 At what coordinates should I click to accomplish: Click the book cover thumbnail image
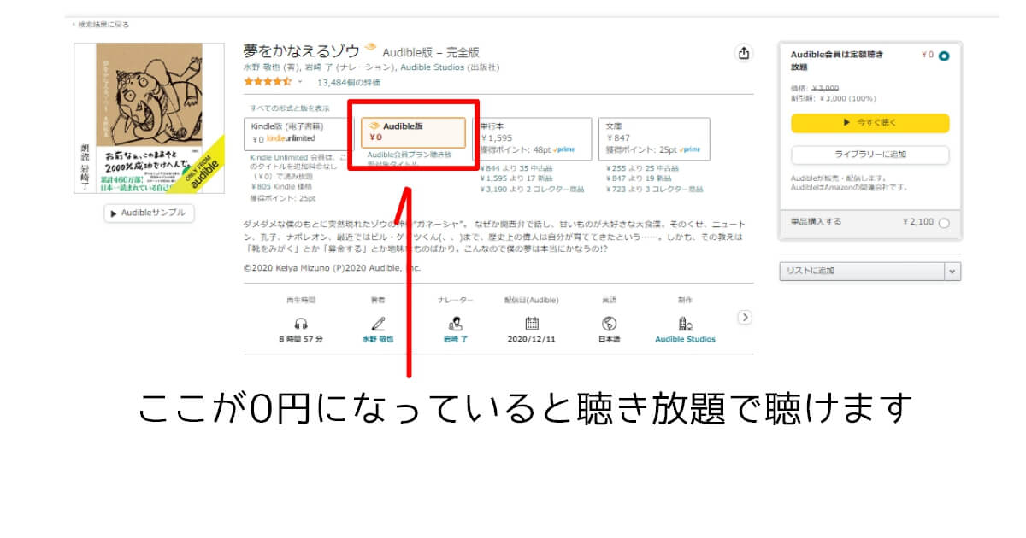(x=149, y=117)
